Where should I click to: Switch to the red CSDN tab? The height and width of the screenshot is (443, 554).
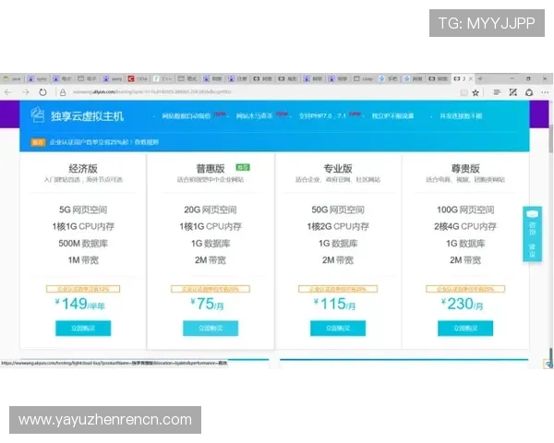pos(138,78)
